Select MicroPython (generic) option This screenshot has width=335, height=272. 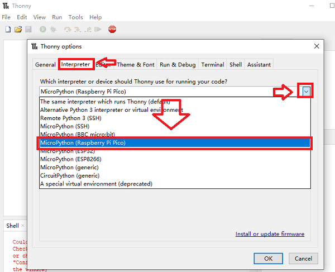pos(175,168)
